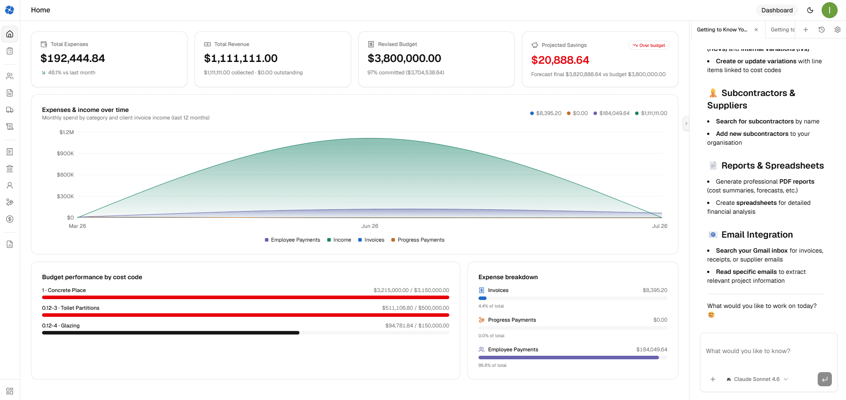
Task: Open the document page sidebar icon
Action: click(x=10, y=93)
